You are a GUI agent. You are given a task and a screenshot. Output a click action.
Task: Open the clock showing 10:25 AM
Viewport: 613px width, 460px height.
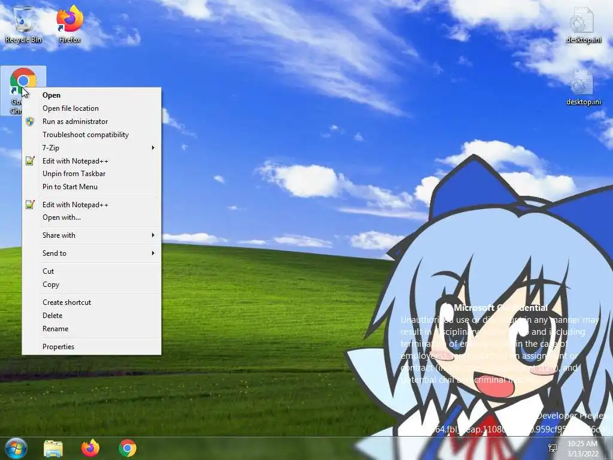(582, 448)
